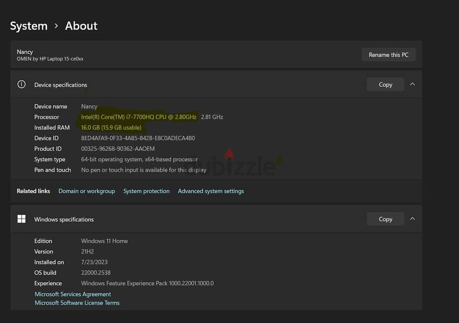
Task: Click the 2.81 GHz processor speed
Action: pyautogui.click(x=212, y=117)
